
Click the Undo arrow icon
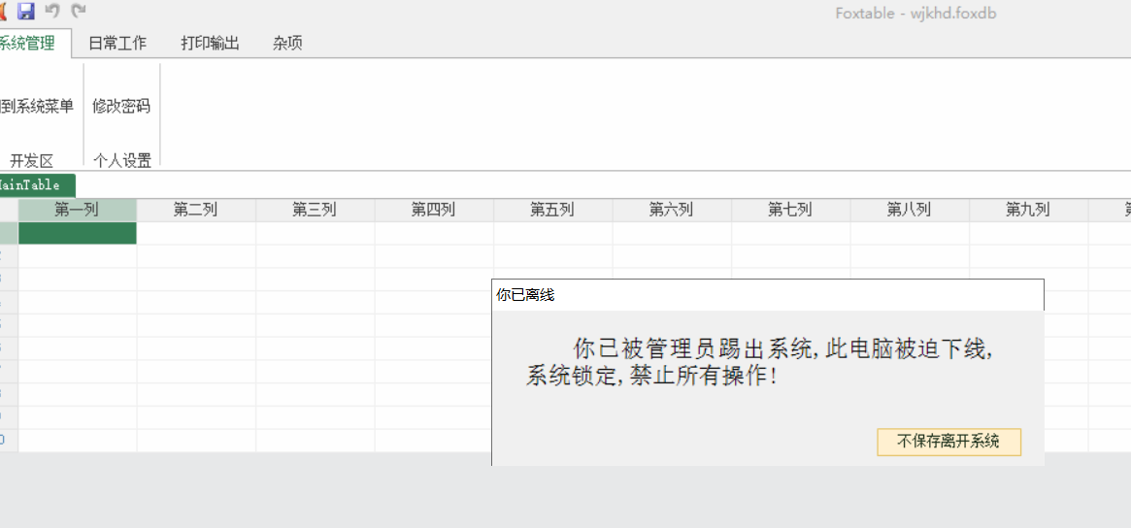[52, 12]
